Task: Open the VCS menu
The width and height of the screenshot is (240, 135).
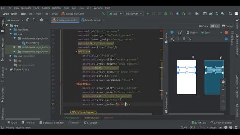Action: coord(89,8)
